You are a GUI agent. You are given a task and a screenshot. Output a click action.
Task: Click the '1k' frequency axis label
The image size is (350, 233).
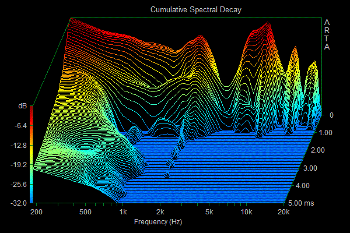123,212
